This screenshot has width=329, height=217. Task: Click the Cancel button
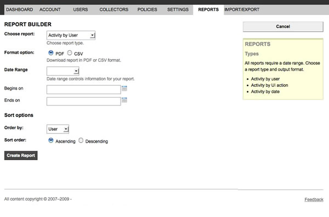[x=283, y=27]
